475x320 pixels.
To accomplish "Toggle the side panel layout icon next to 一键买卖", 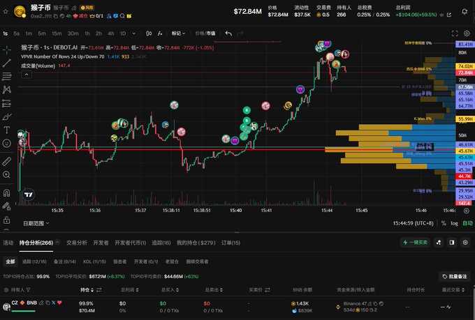I will coord(452,243).
